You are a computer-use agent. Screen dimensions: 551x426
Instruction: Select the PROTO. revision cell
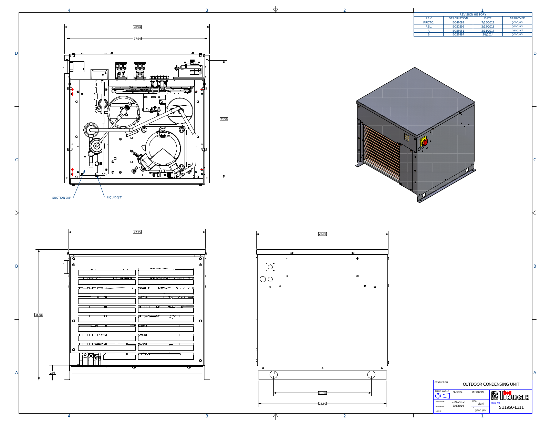tap(428, 22)
